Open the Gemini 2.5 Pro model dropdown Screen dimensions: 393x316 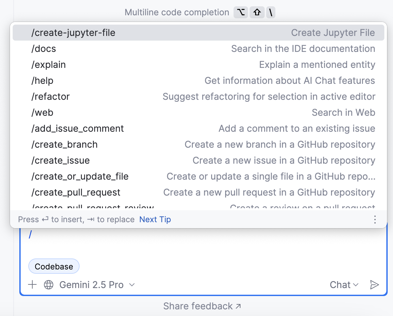click(x=97, y=285)
